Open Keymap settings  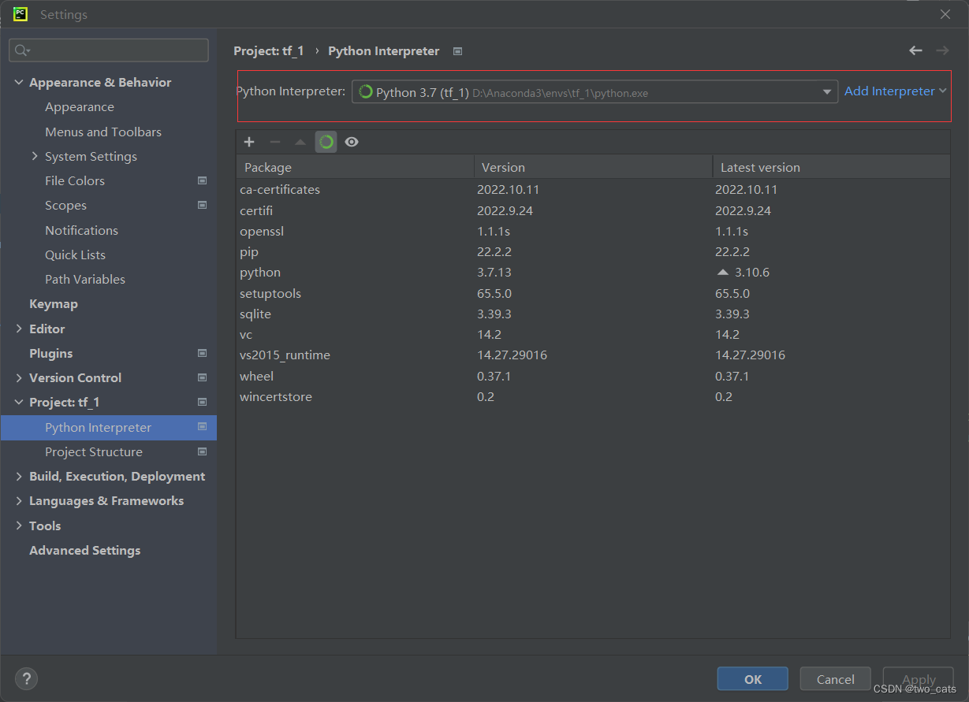[54, 303]
